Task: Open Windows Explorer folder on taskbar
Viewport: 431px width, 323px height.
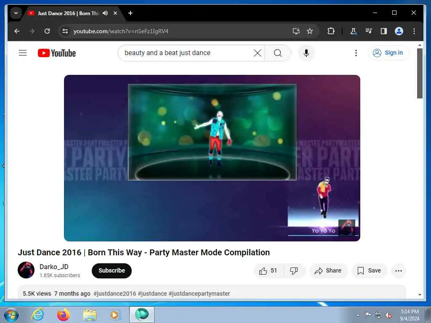Action: [x=90, y=315]
